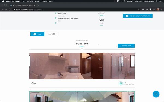Open the Apple menu
Screen dimensions: 164x102
[3, 1]
